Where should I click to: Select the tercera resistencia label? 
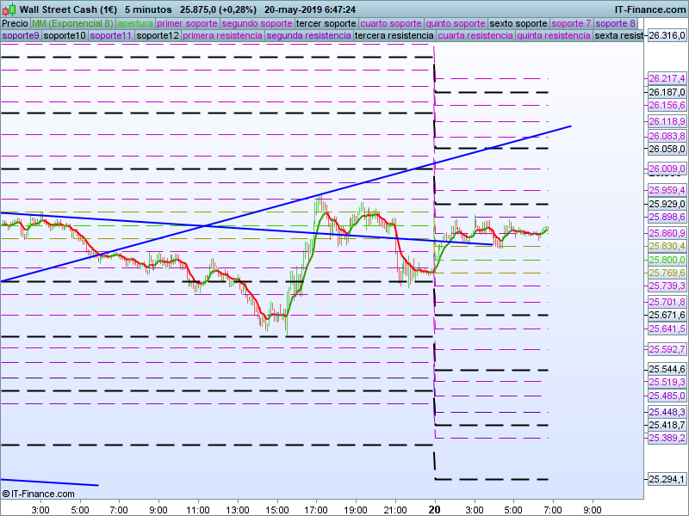point(394,35)
